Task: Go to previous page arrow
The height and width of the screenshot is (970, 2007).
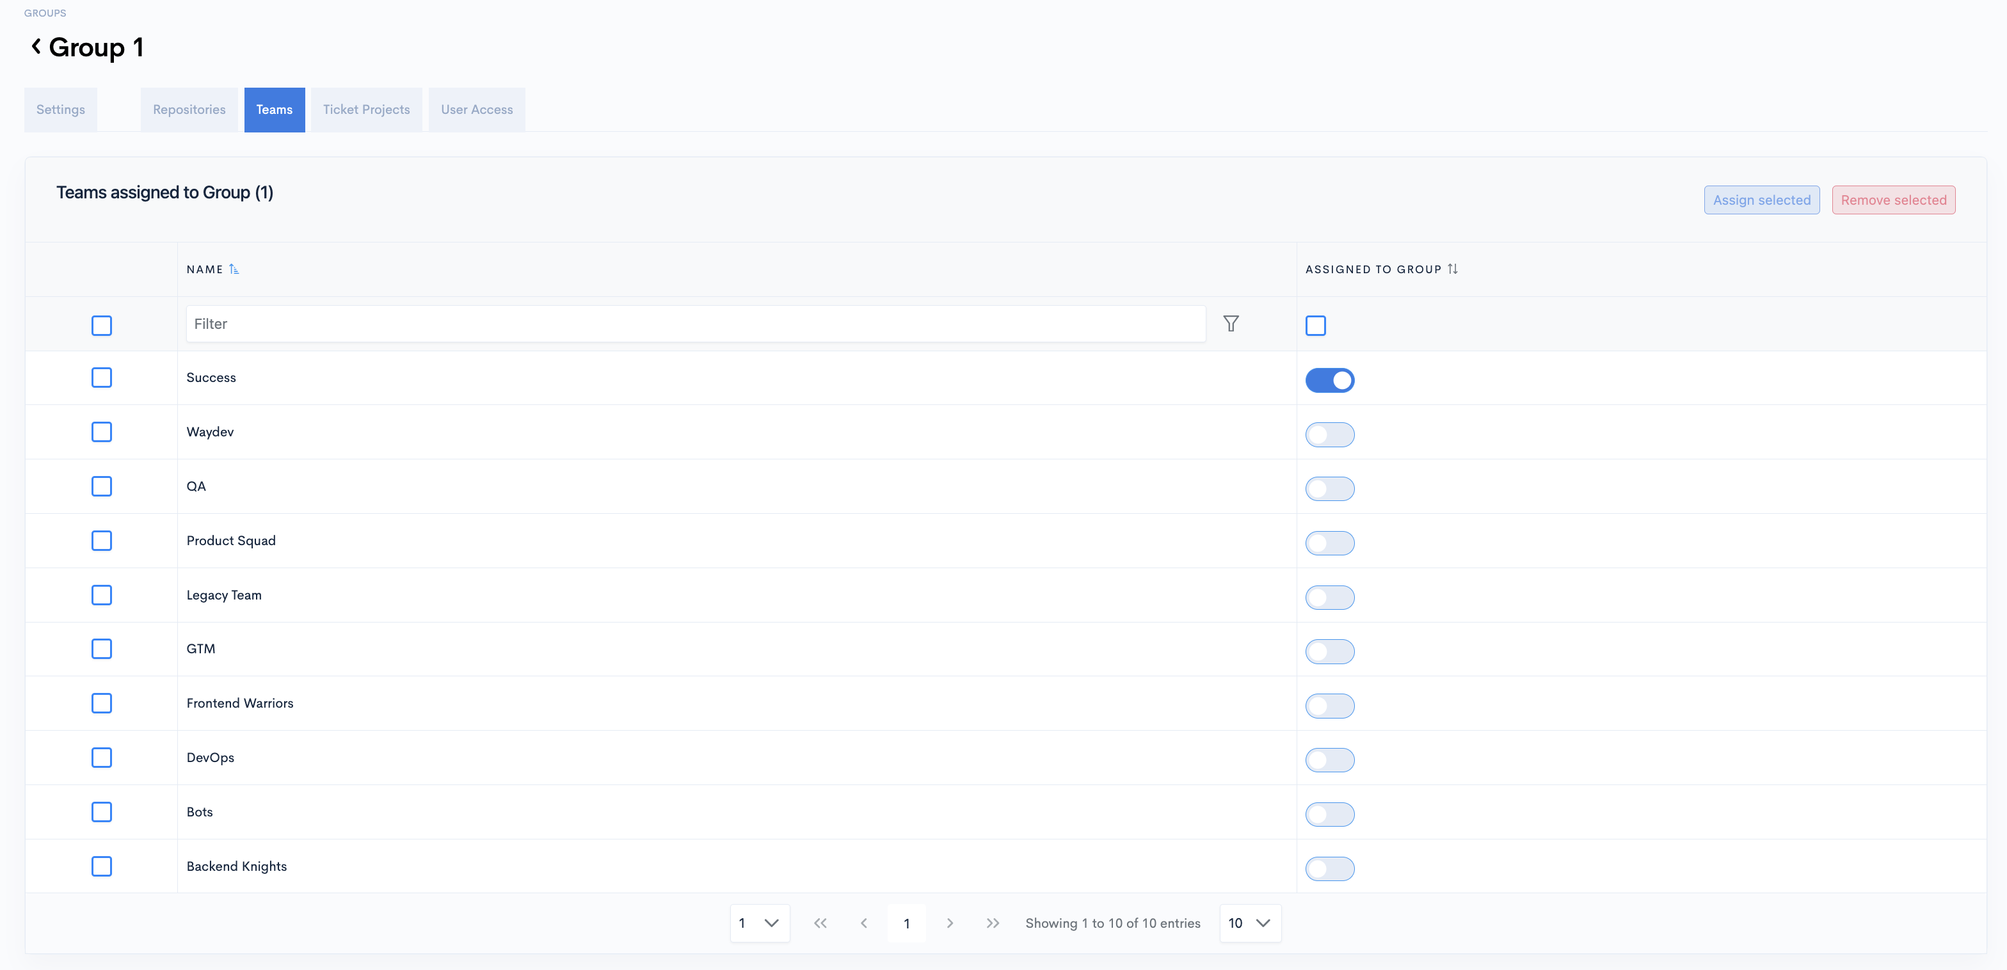Action: click(863, 923)
